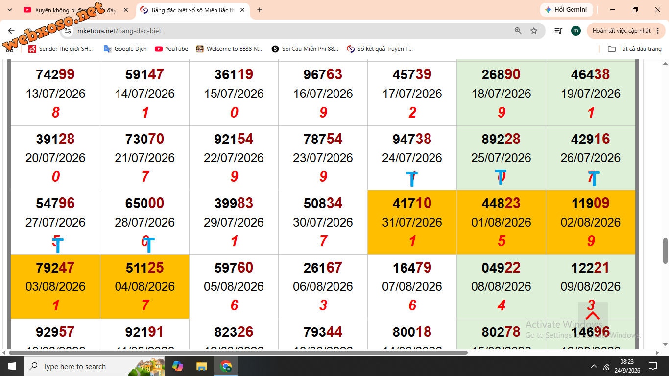The height and width of the screenshot is (376, 669).
Task: Open File Explorer from the taskbar
Action: click(201, 366)
